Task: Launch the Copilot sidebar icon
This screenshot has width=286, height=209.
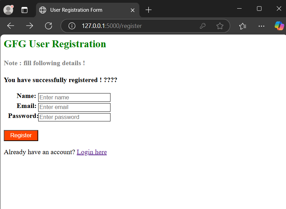Action: click(x=279, y=26)
